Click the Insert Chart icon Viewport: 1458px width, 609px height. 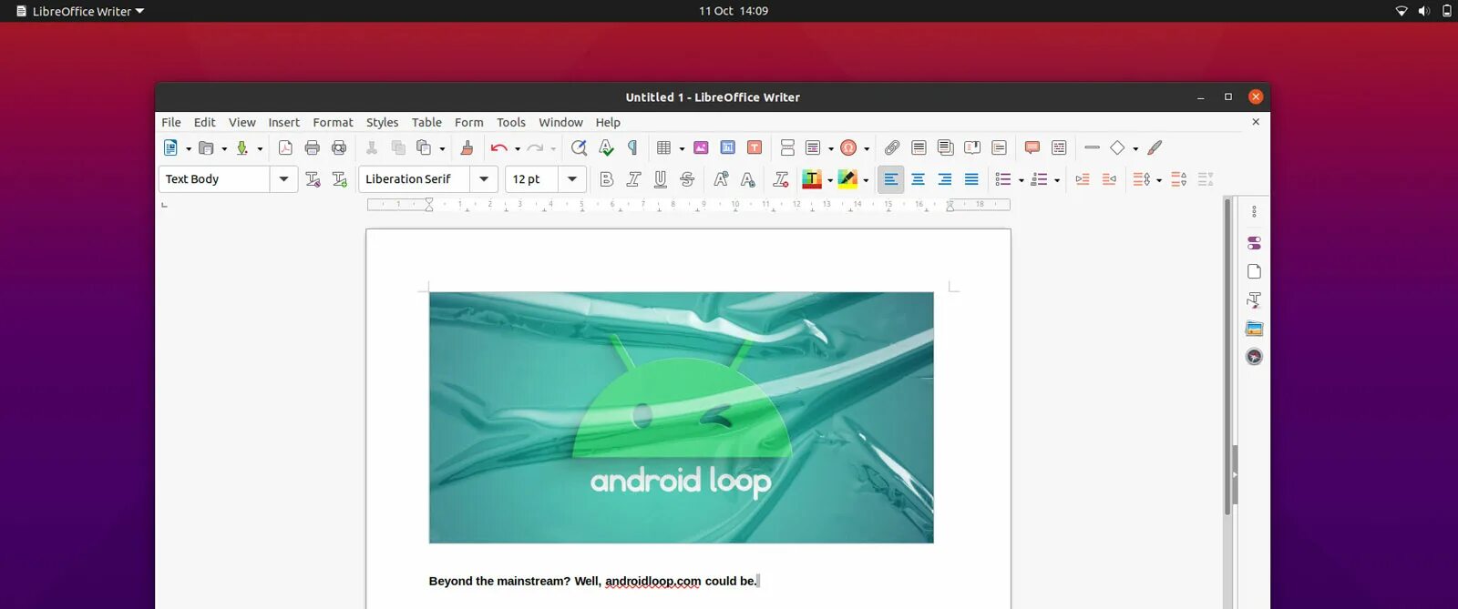tap(728, 147)
